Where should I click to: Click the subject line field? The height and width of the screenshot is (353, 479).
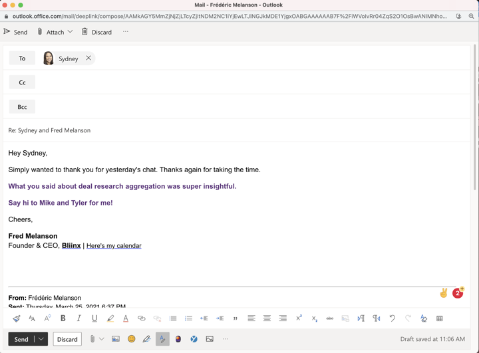click(x=237, y=130)
